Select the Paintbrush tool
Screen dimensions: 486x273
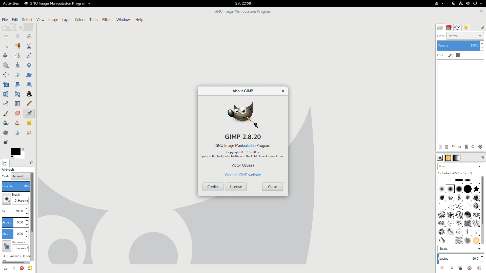click(6, 113)
